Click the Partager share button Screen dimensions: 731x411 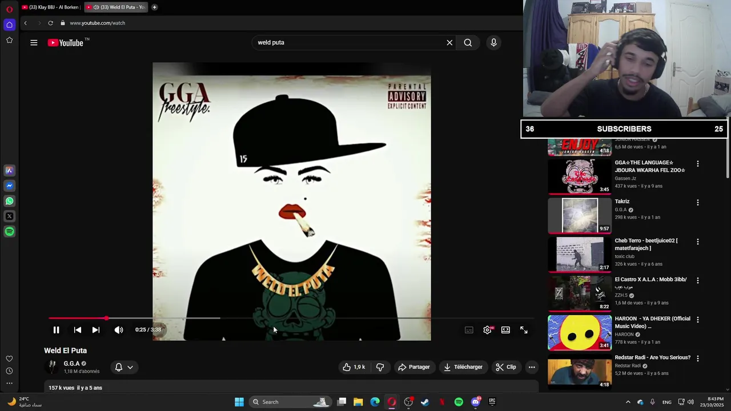[413, 367]
